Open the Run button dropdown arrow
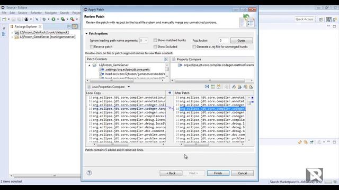The width and height of the screenshot is (339, 190). (x=58, y=20)
